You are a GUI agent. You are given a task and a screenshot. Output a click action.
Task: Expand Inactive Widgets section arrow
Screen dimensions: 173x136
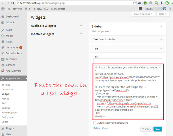[x=81, y=34]
